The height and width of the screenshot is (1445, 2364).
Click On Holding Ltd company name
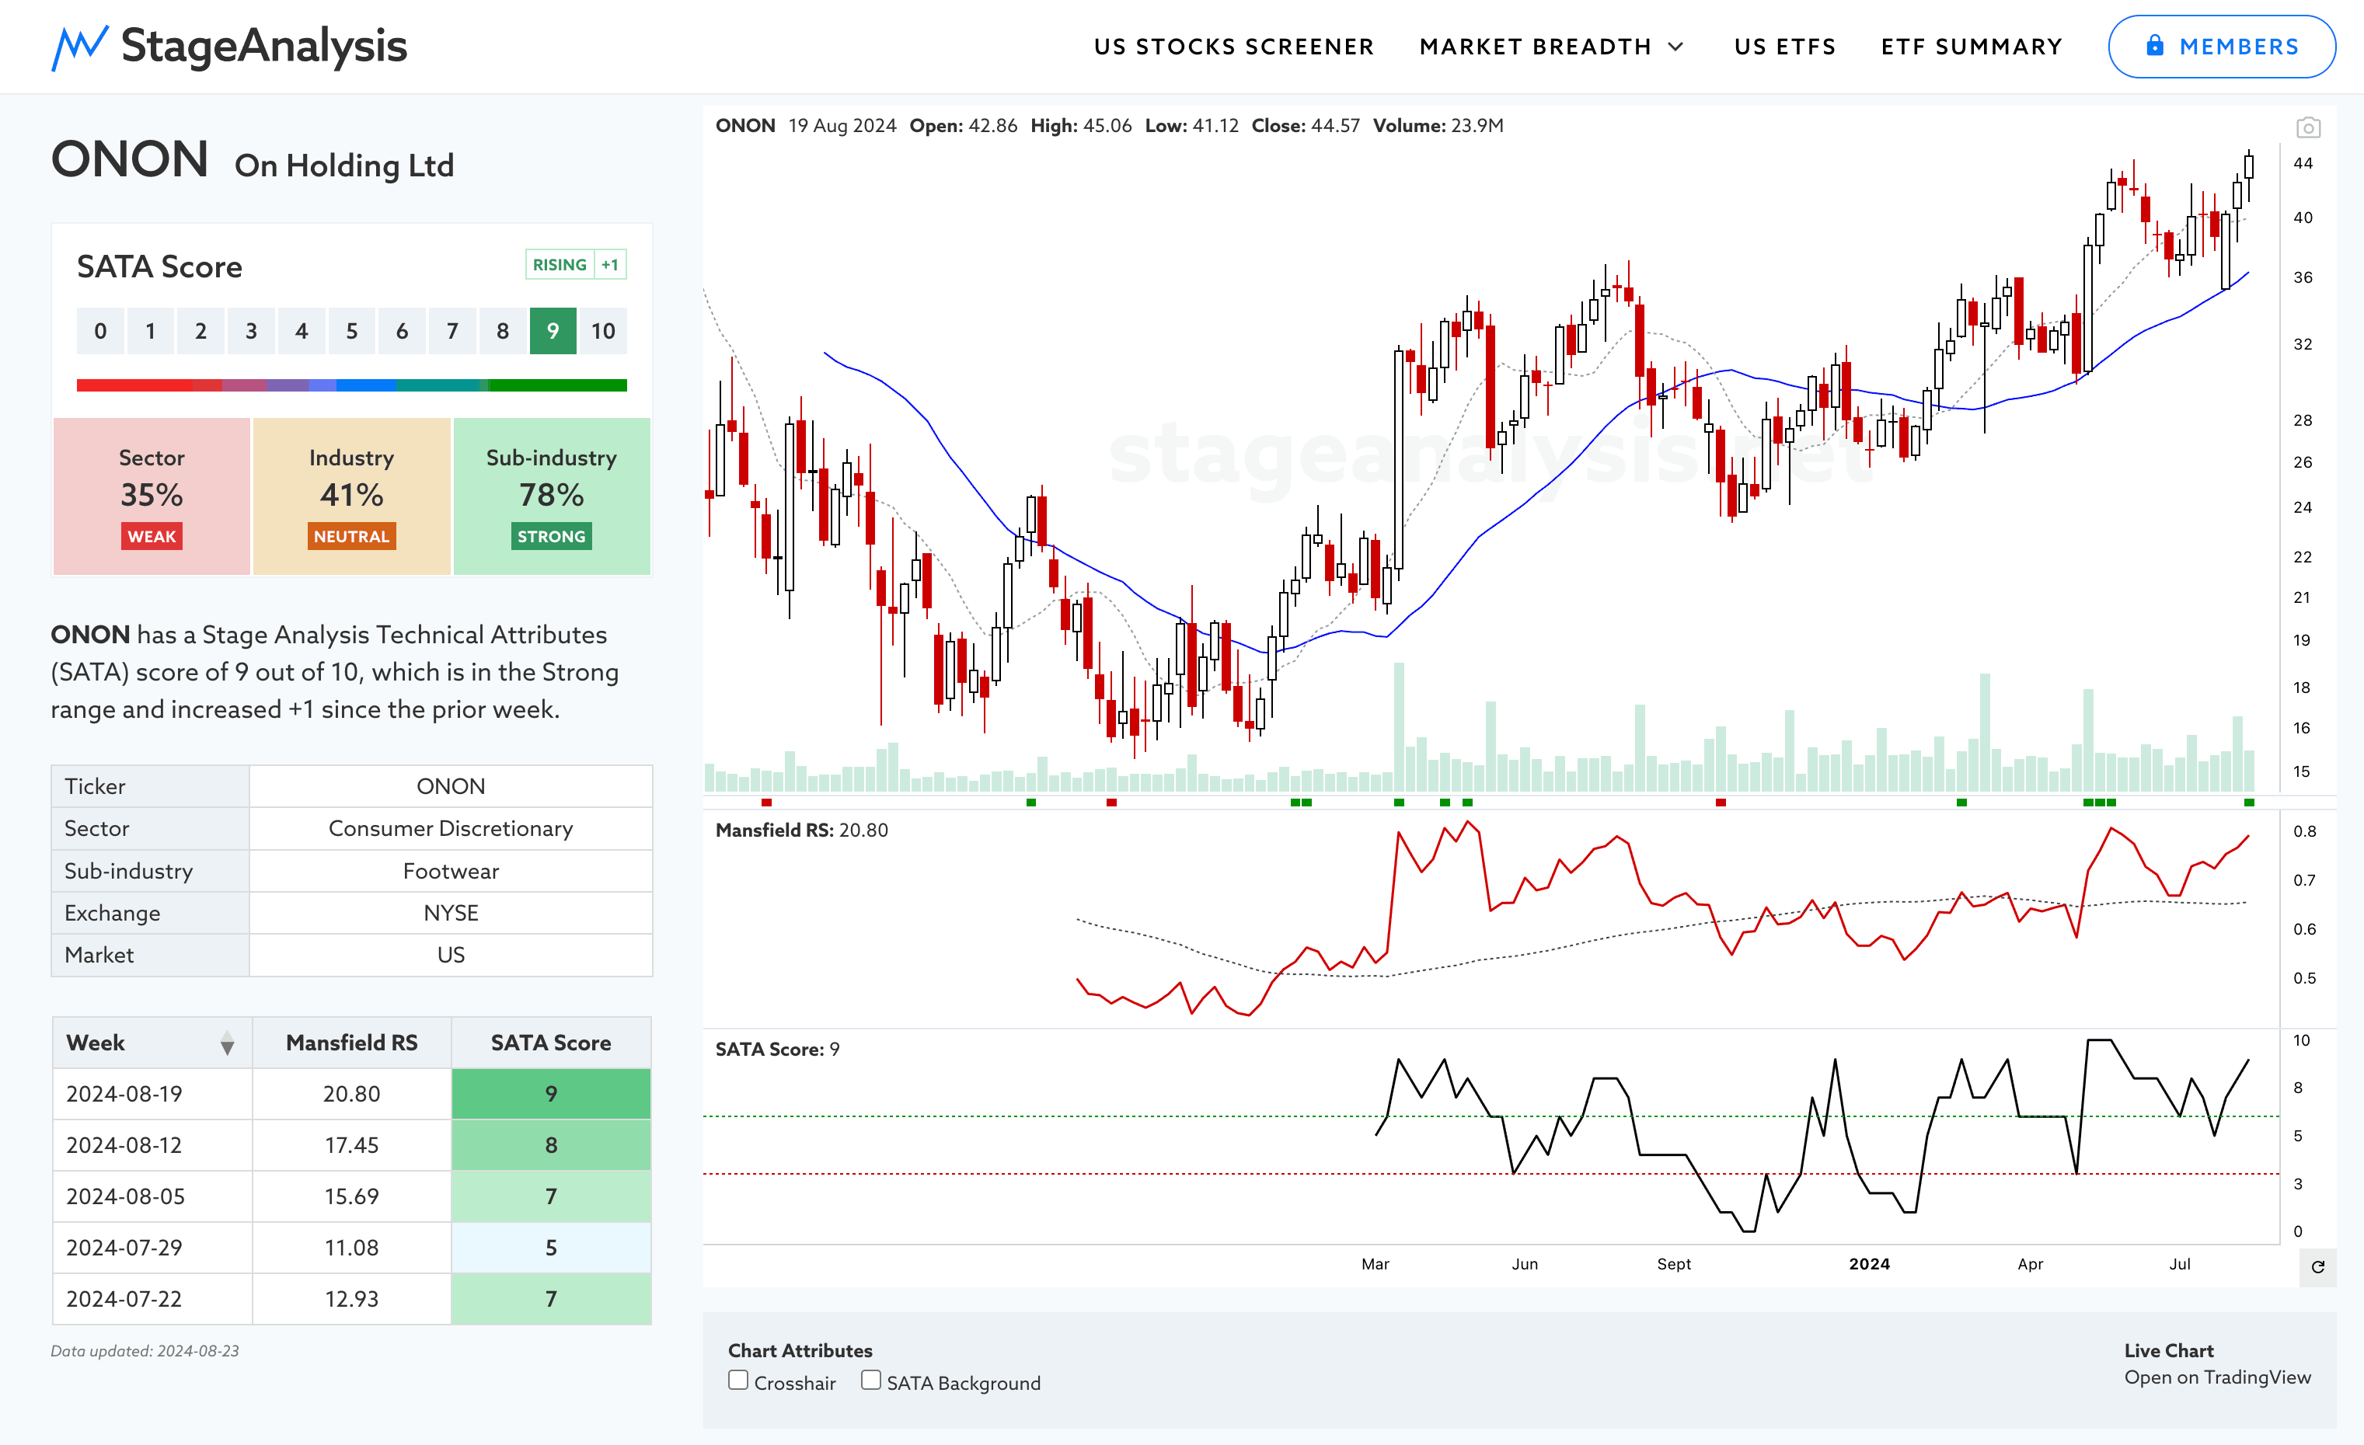tap(344, 166)
